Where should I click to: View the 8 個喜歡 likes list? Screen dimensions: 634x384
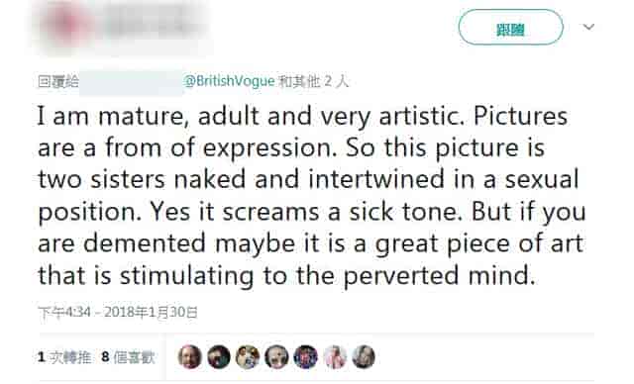tap(128, 357)
